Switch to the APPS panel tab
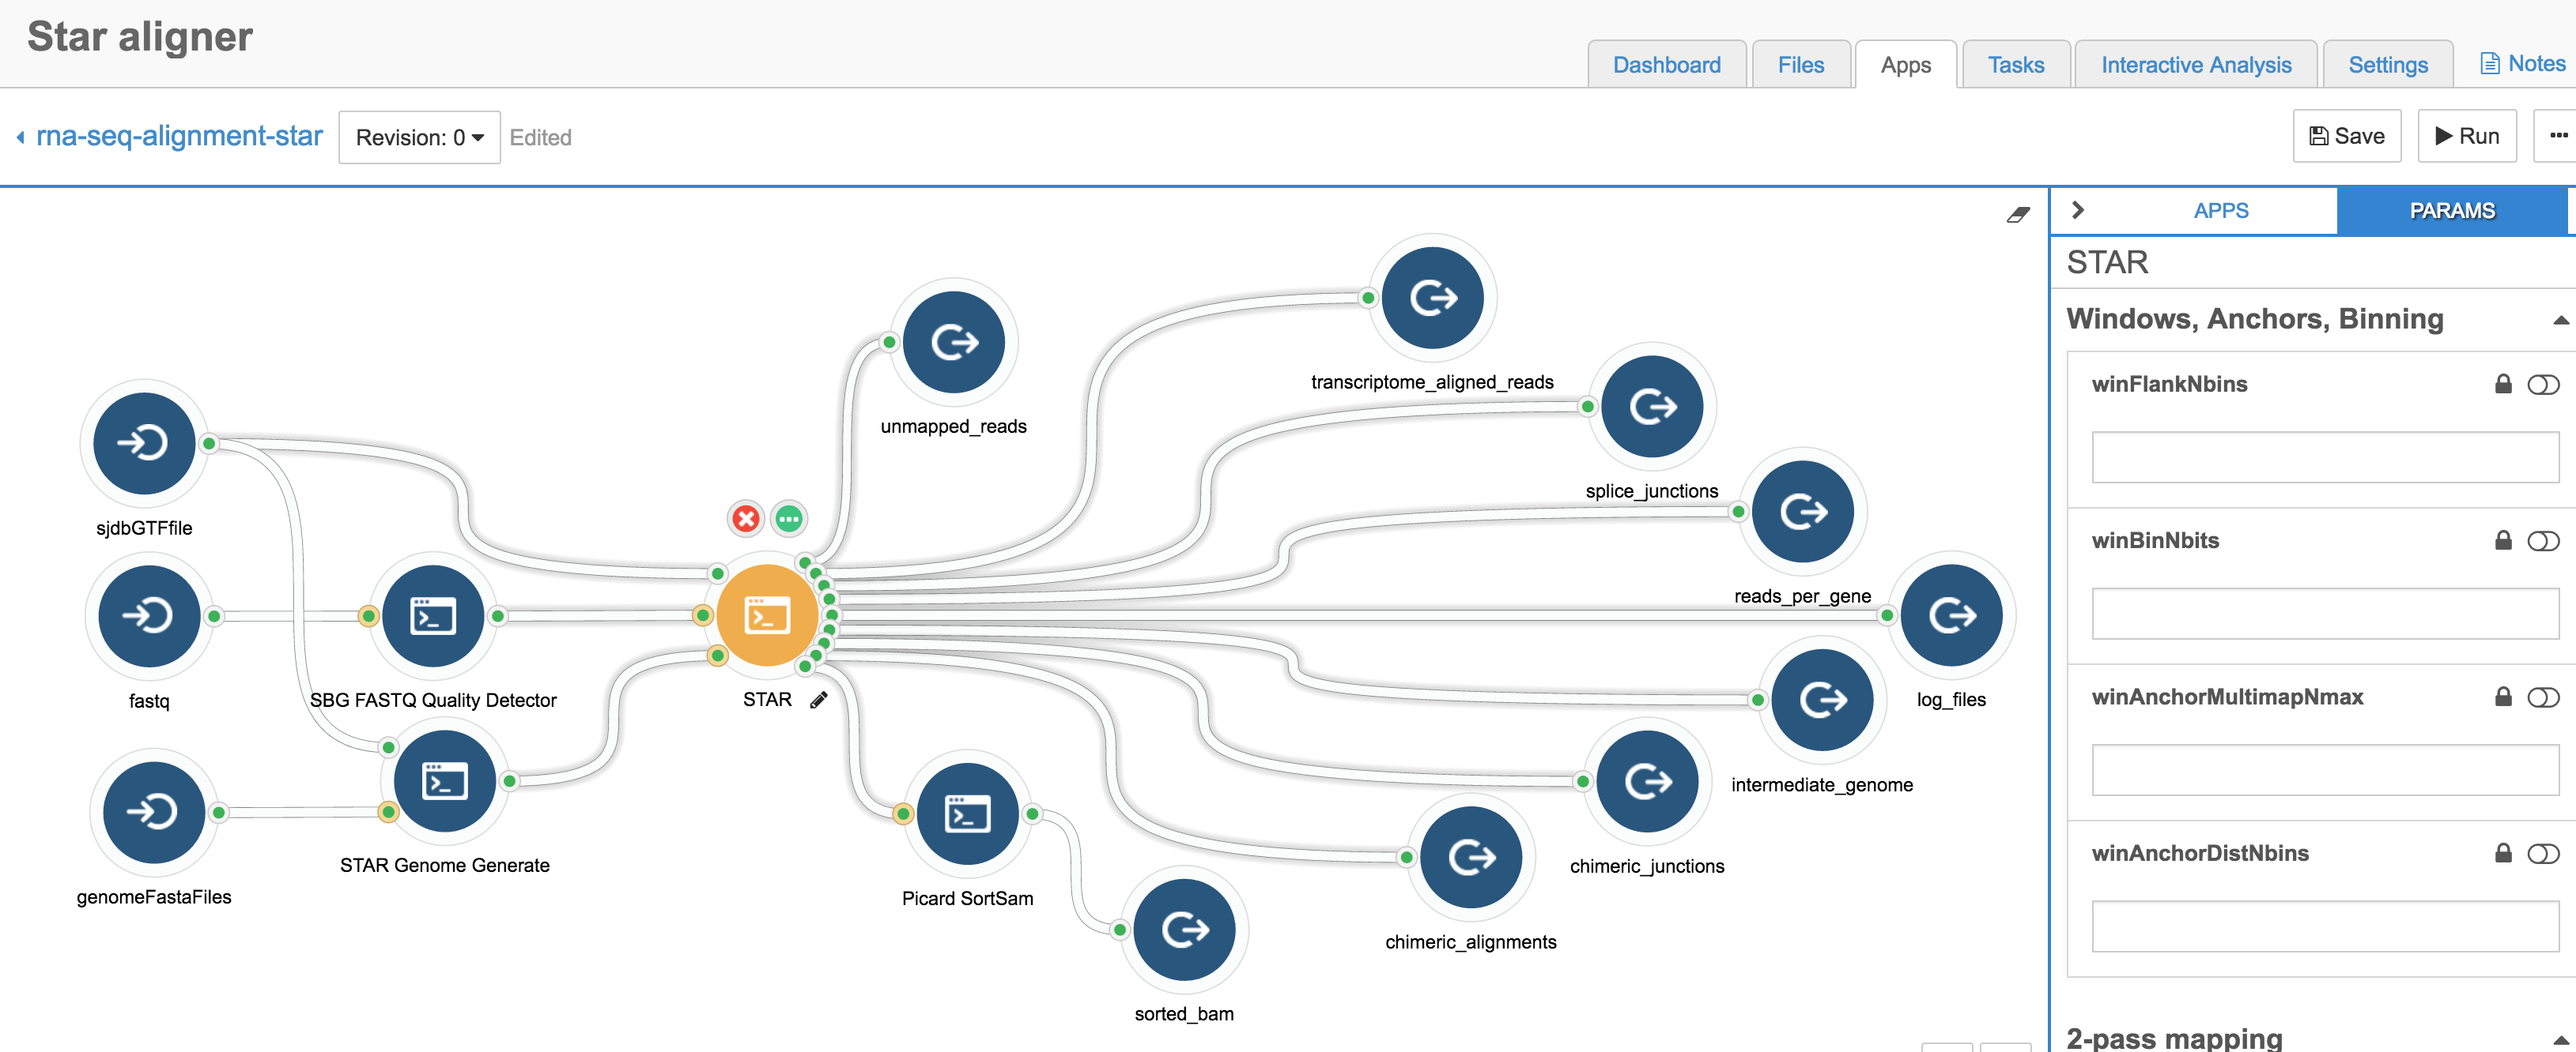This screenshot has height=1052, width=2576. pos(2220,211)
